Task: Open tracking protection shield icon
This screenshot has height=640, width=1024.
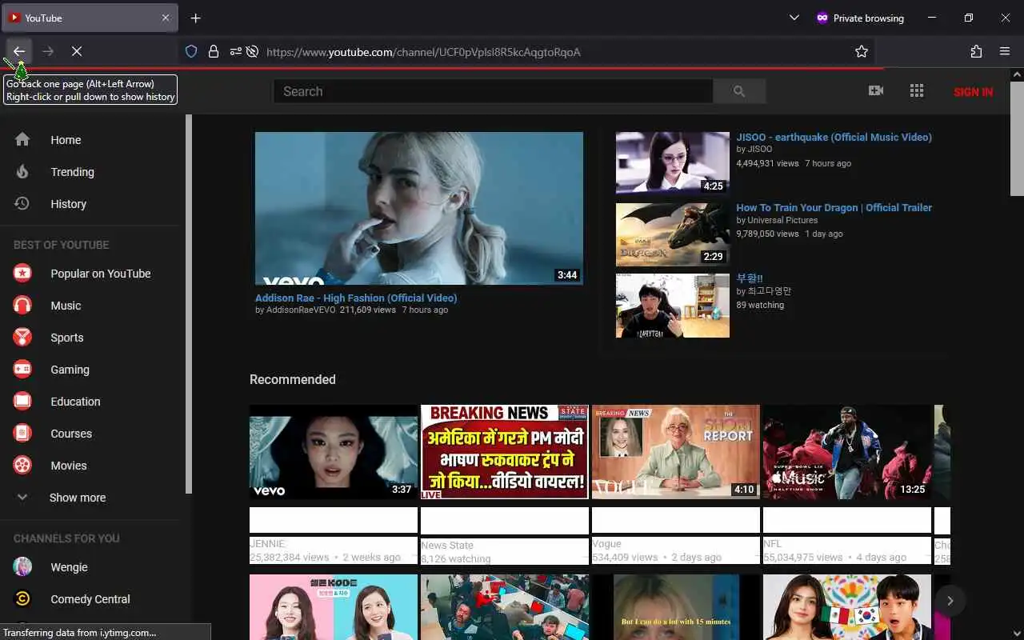Action: pos(191,51)
